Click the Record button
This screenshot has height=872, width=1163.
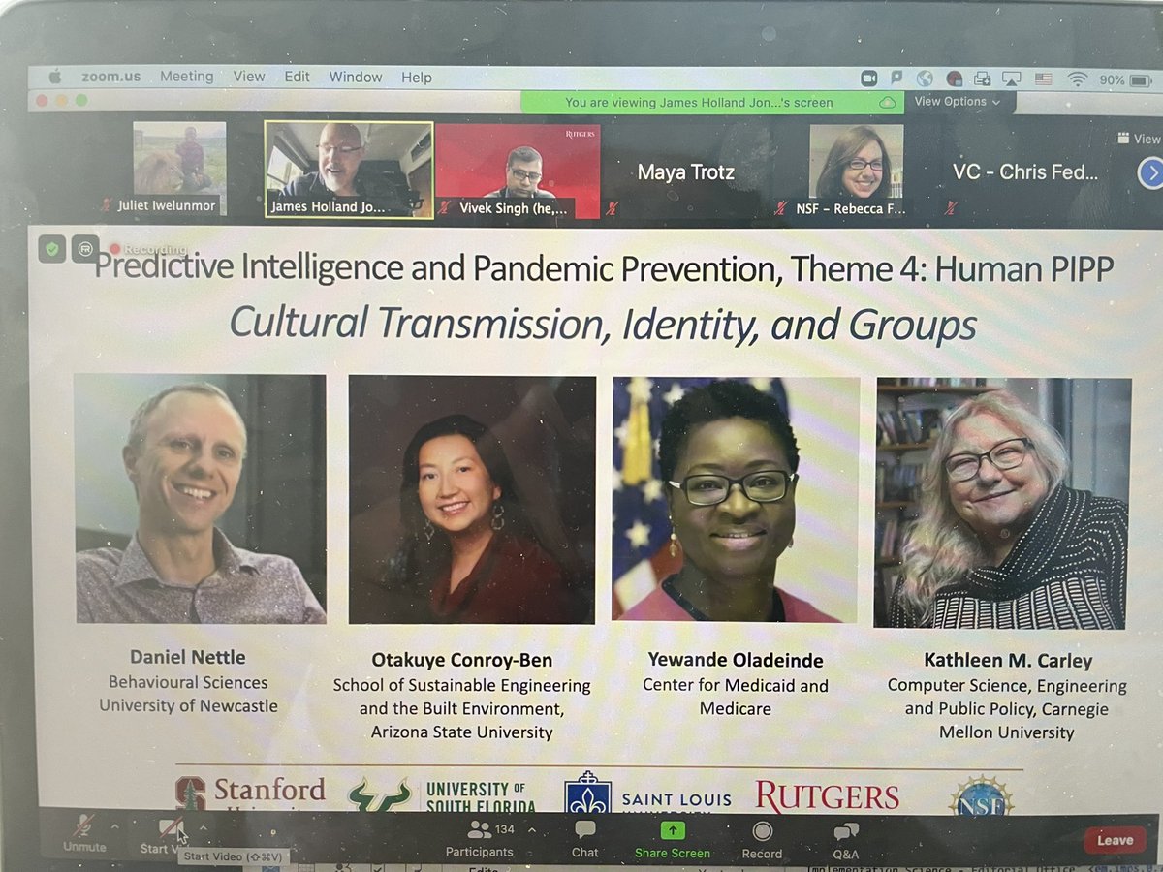tap(762, 840)
